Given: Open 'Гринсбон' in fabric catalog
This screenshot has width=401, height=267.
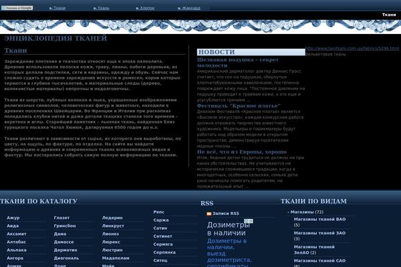Looking at the screenshot, I should click(65, 226).
